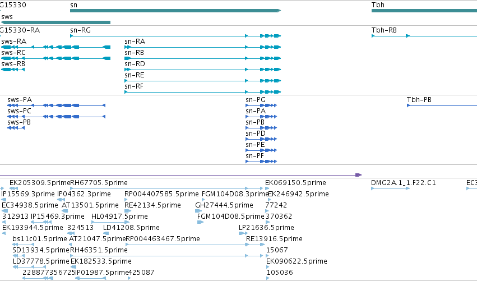Screen dimensions: 477x281
Task: Click the RP004407585.5prime label
Action: pyautogui.click(x=161, y=194)
